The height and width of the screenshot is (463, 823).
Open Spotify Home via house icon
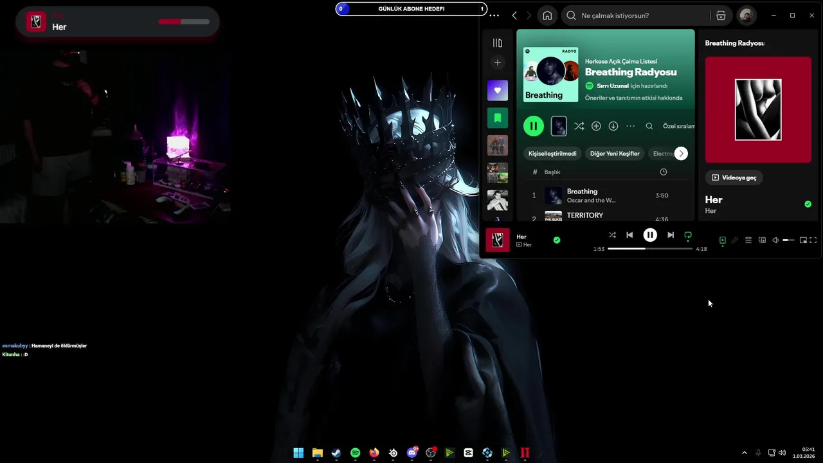547,15
